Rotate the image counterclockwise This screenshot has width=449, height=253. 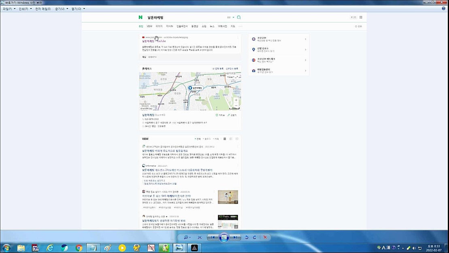(247, 237)
